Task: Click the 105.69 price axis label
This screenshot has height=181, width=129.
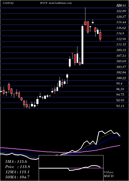Action: point(121,61)
